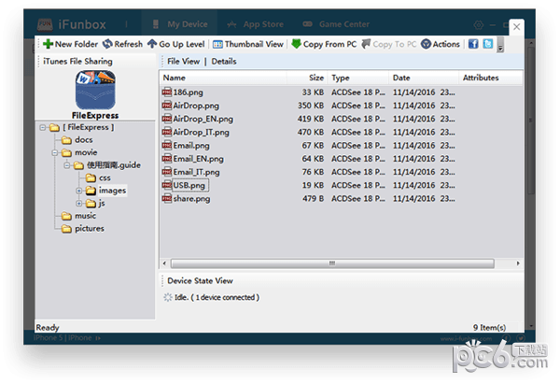Select file Email.png
The width and height of the screenshot is (560, 384).
191,146
